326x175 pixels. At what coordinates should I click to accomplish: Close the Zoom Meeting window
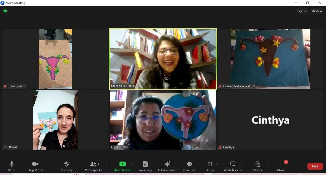click(320, 3)
